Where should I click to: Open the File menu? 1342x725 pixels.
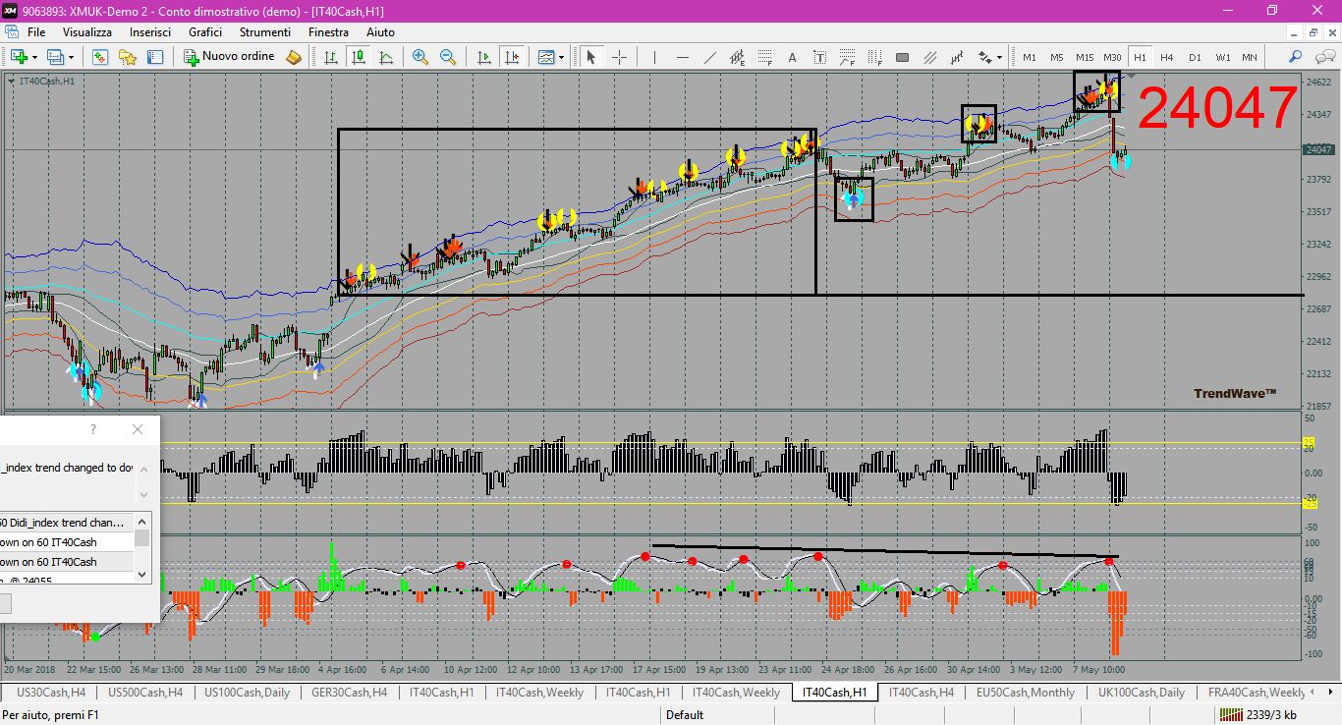(36, 32)
